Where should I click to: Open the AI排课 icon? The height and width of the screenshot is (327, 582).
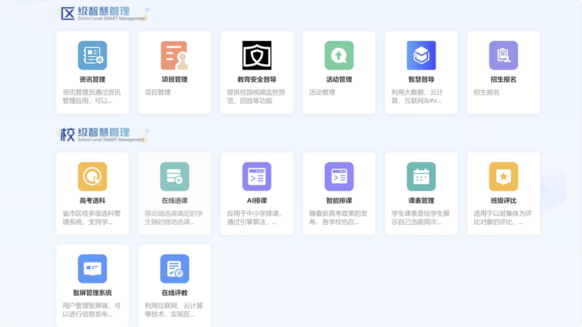click(257, 176)
